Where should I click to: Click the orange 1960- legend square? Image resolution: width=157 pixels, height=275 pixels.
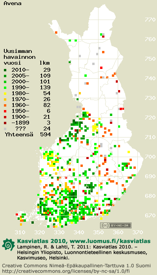5,105
